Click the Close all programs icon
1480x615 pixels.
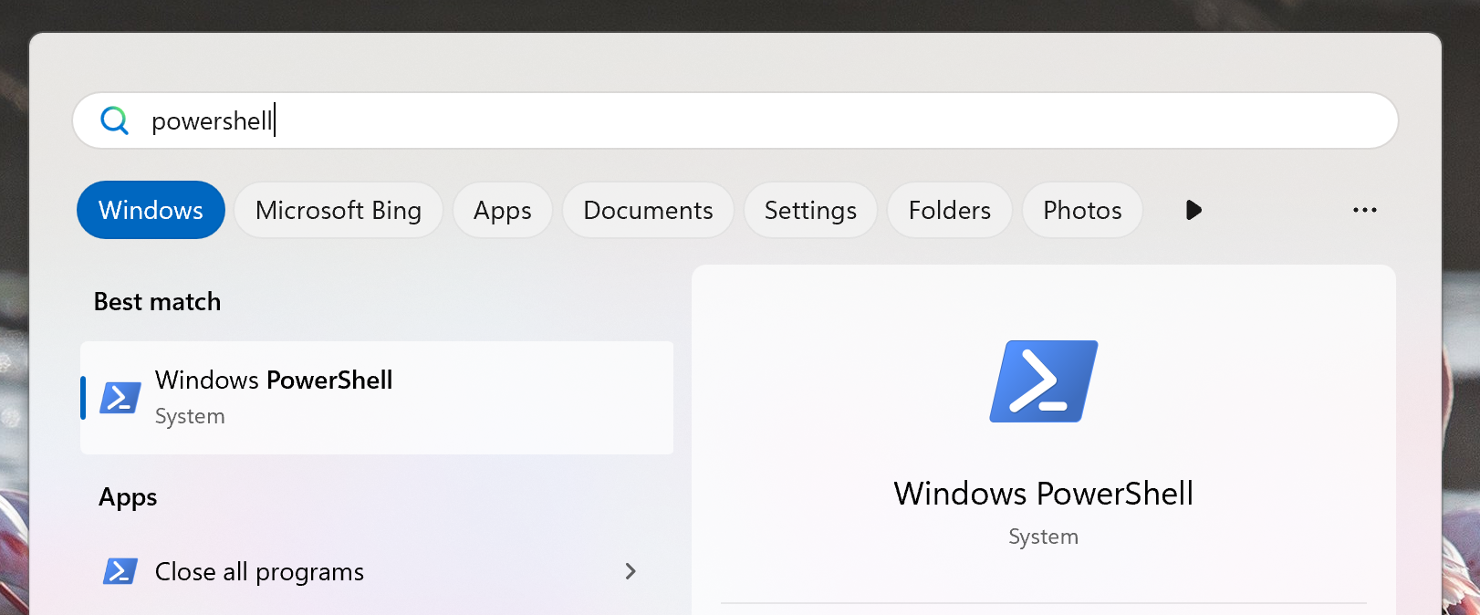(x=120, y=571)
